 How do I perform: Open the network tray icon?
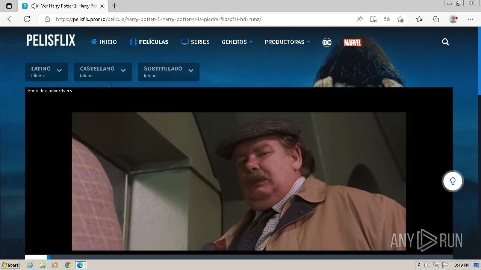436,265
